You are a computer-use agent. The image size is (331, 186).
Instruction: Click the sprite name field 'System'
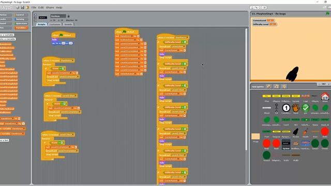click(58, 16)
